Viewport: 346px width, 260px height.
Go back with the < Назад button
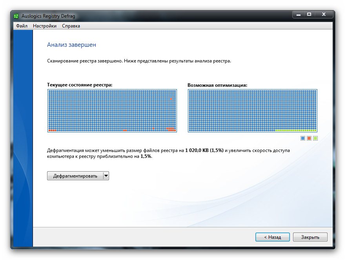[272, 237]
